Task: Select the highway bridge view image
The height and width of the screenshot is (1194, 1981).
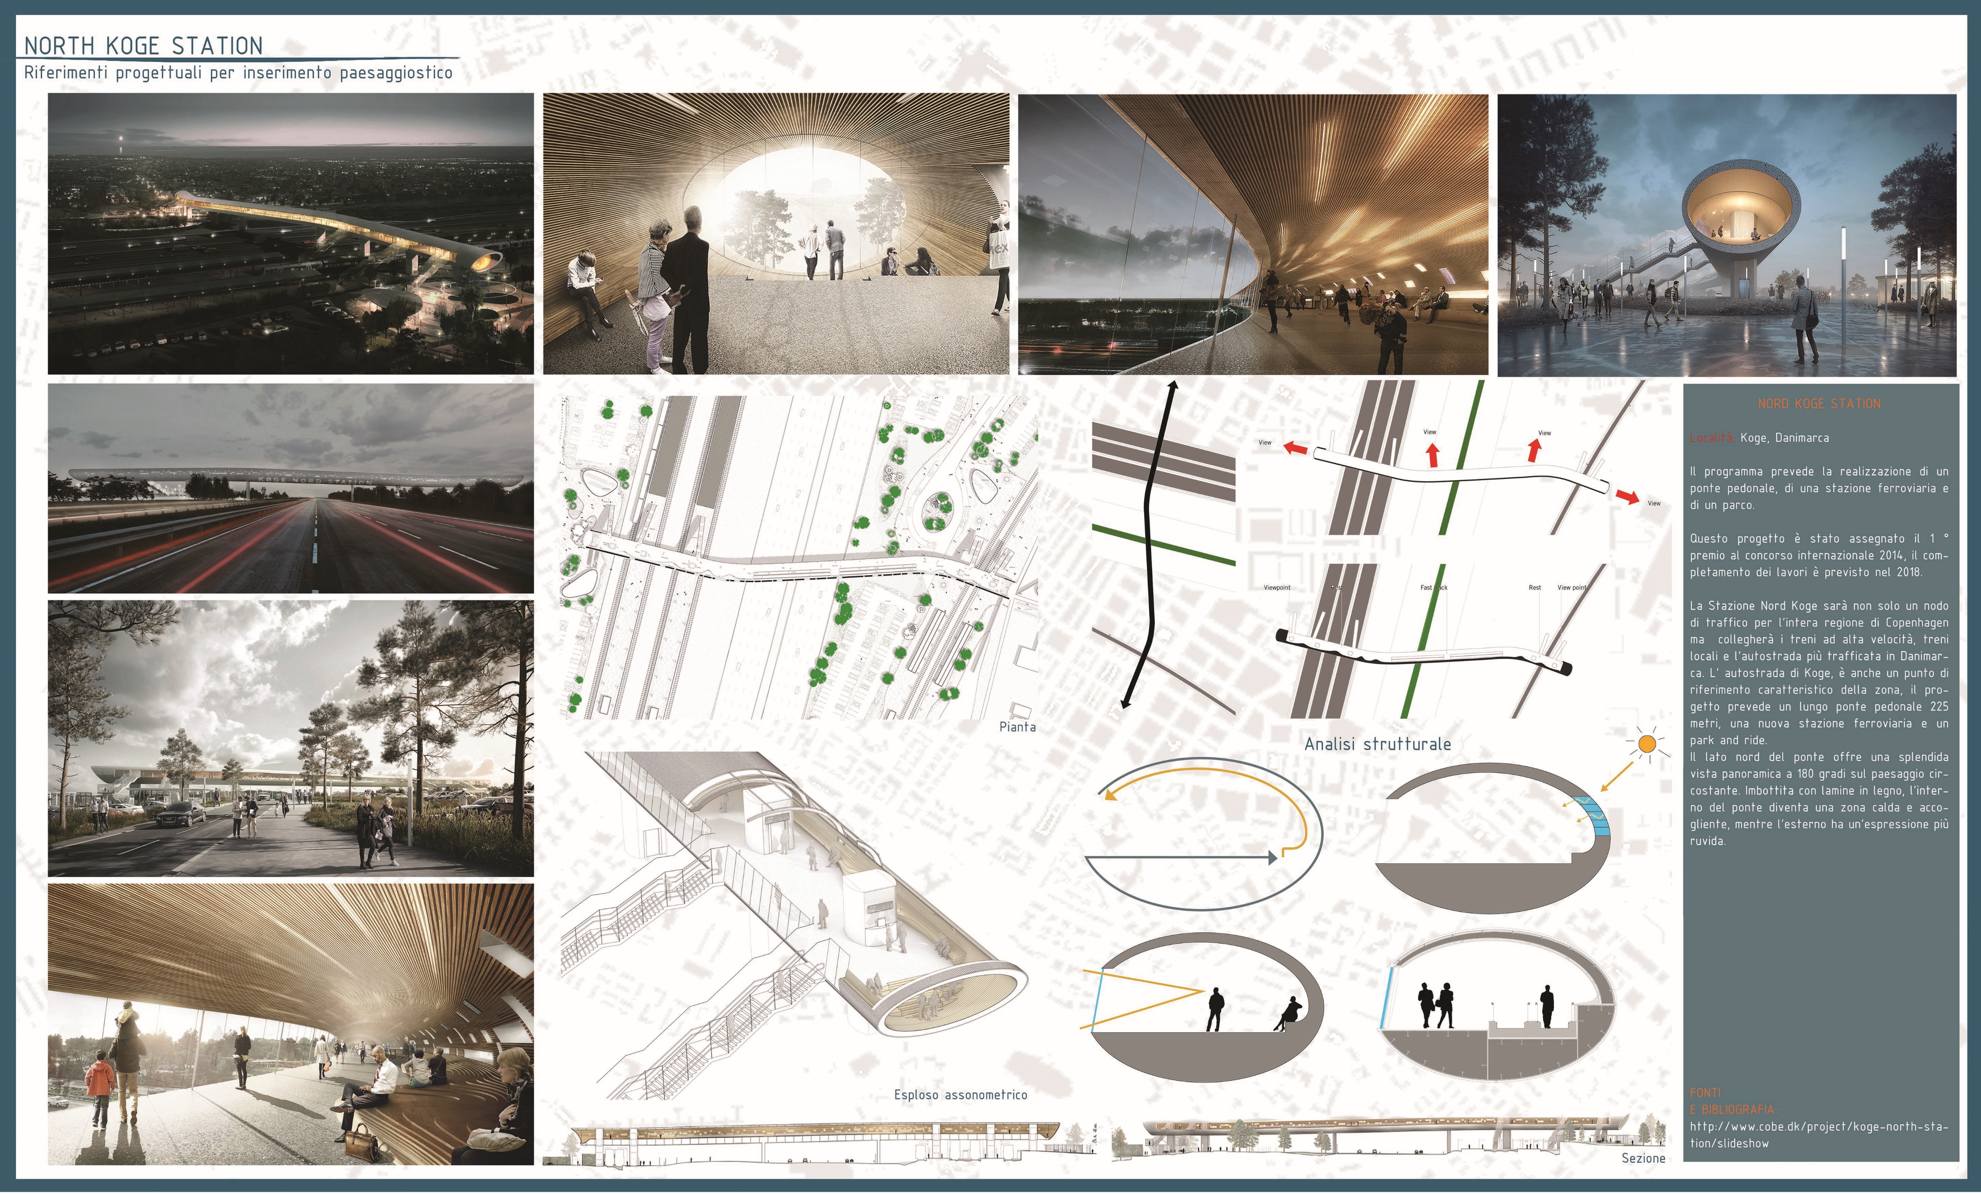Action: 290,488
